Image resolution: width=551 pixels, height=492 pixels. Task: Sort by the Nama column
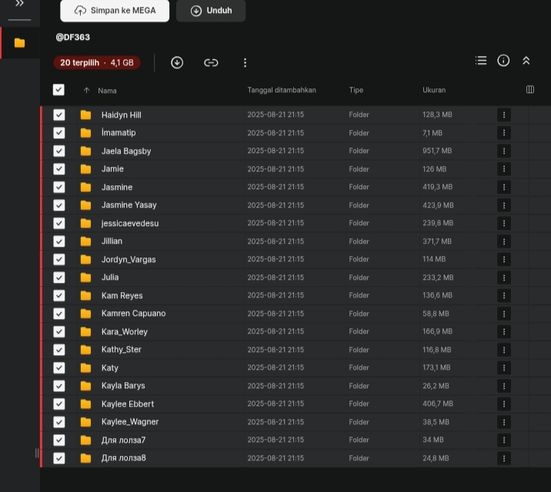[x=107, y=91]
